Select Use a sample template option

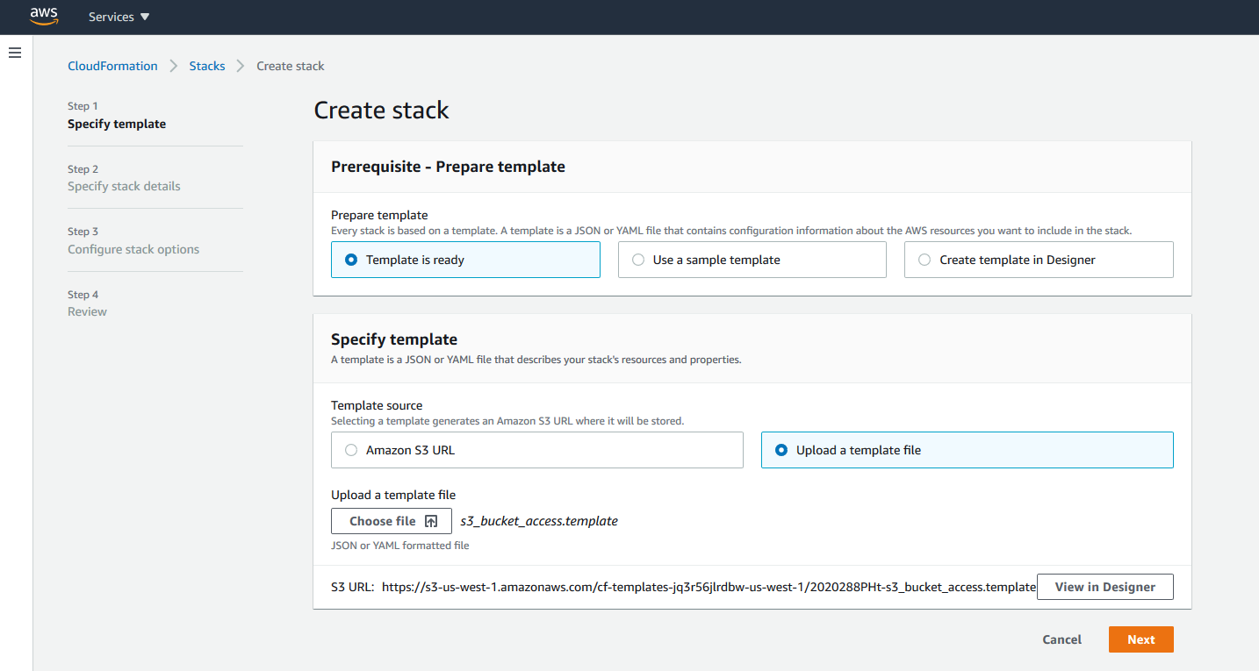point(752,260)
